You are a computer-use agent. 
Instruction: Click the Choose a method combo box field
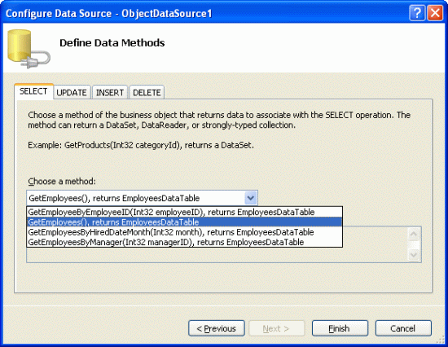pos(142,198)
